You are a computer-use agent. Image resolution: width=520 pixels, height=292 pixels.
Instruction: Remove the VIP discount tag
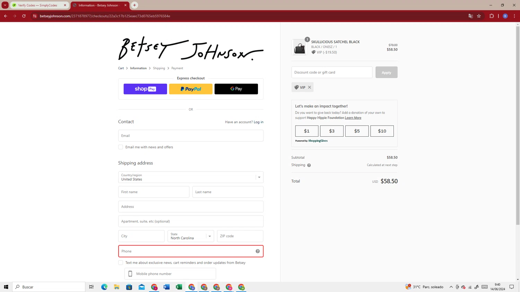(310, 87)
